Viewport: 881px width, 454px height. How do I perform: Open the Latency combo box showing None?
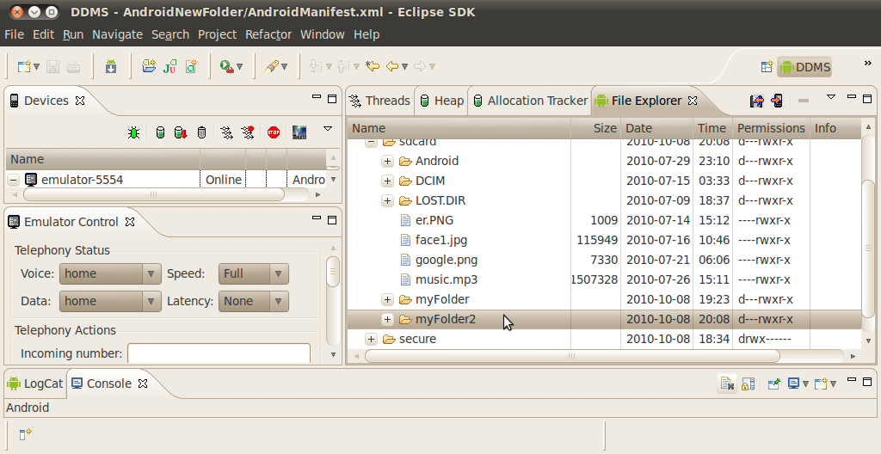coord(254,301)
